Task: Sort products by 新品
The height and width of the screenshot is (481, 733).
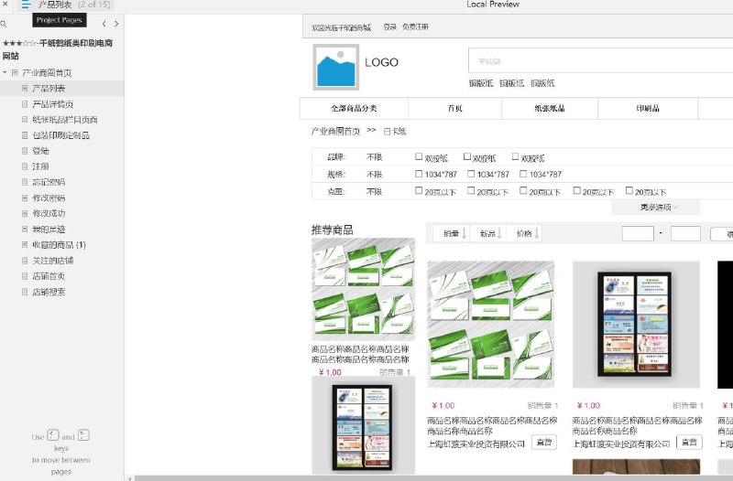Action: tap(487, 233)
